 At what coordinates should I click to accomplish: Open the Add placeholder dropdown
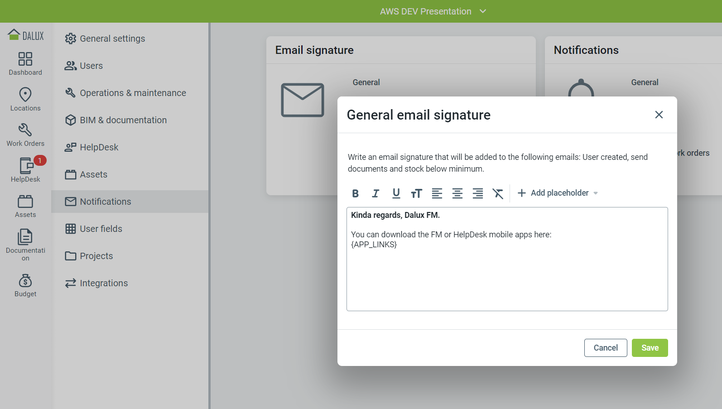click(558, 193)
